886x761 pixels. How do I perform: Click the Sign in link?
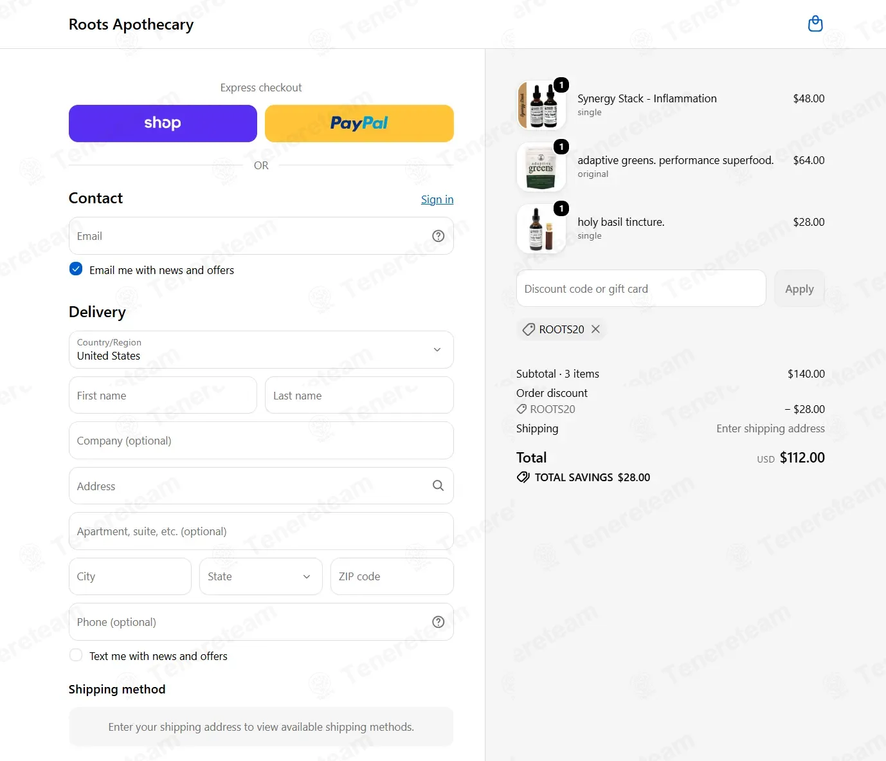(x=437, y=199)
